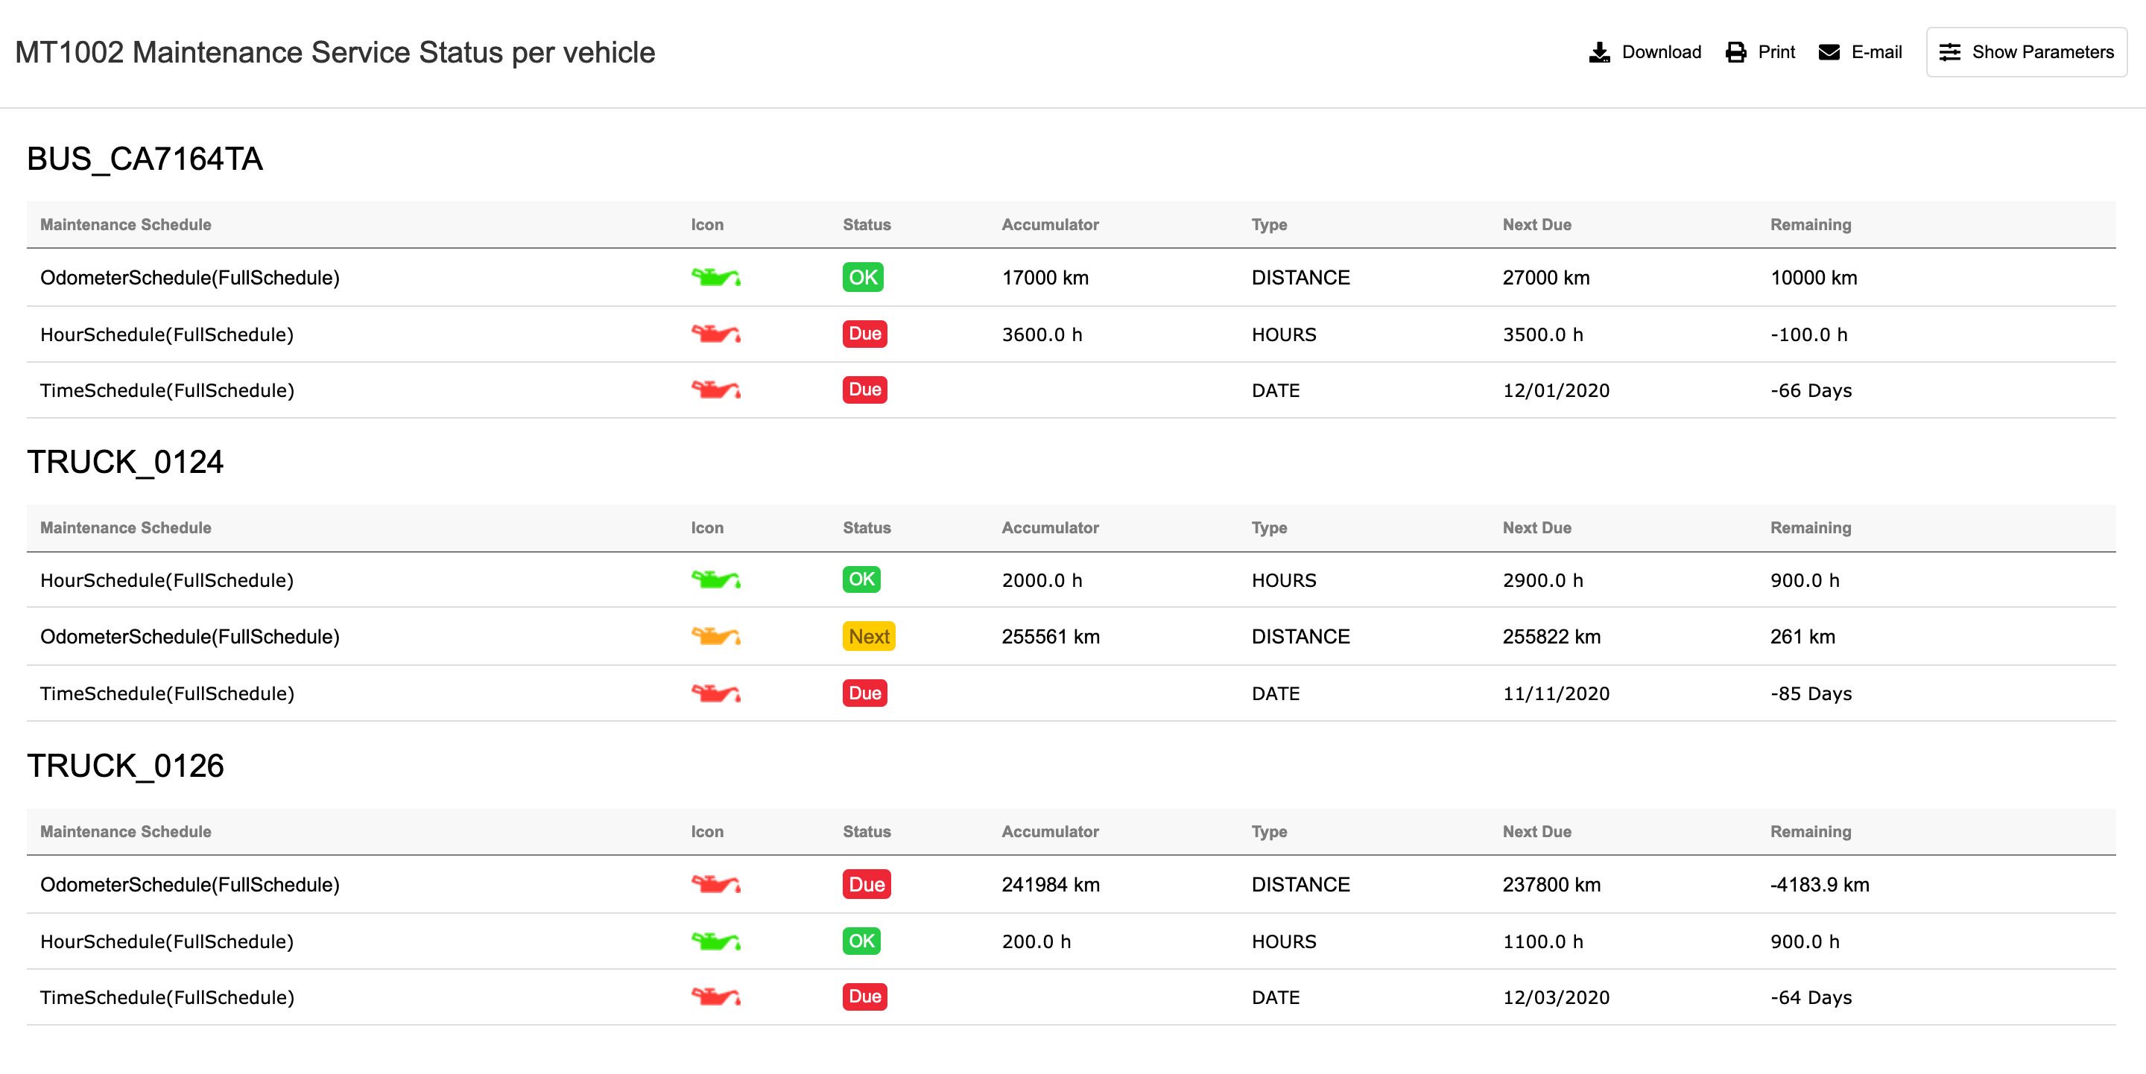The height and width of the screenshot is (1074, 2146).
Task: Click TRUCK_0124 OdometerSchedule(FullSchedule) row name
Action: click(190, 636)
